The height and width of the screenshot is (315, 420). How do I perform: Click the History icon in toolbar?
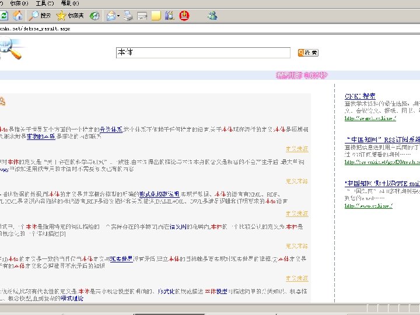[94, 16]
